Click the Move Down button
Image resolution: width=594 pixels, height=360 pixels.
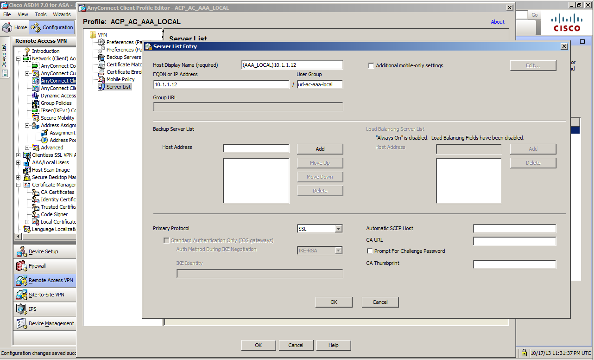[x=320, y=177]
